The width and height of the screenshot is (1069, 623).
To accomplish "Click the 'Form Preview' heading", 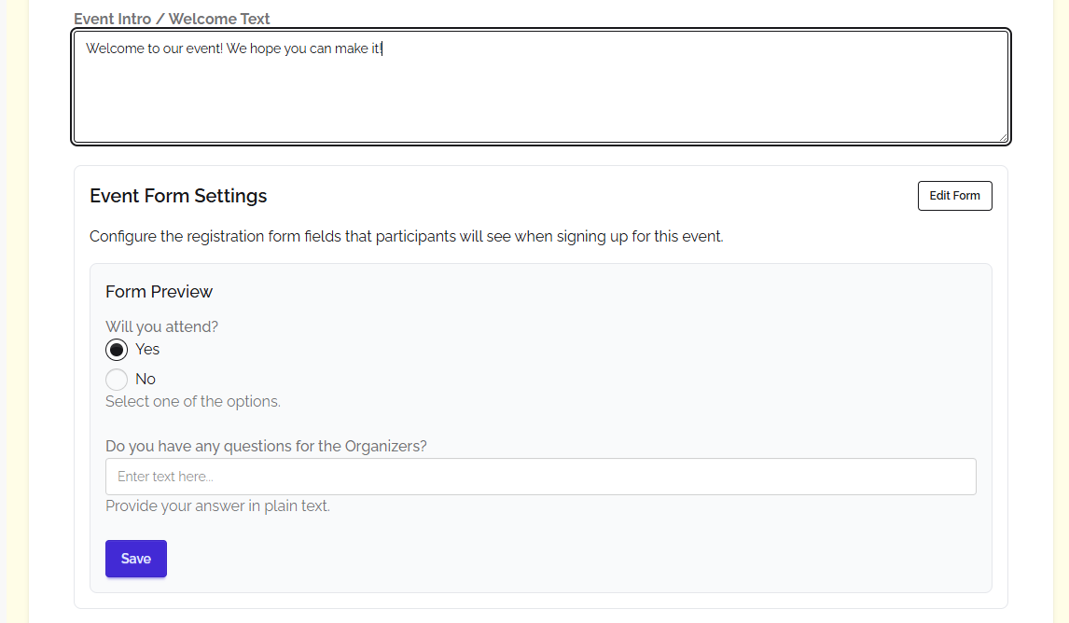I will (159, 292).
